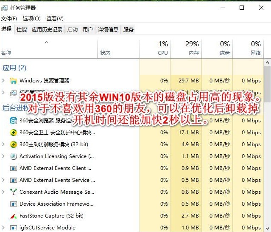This screenshot has height=232, width=271.
Task: Switch to the 启动 tab
Action: (72, 30)
